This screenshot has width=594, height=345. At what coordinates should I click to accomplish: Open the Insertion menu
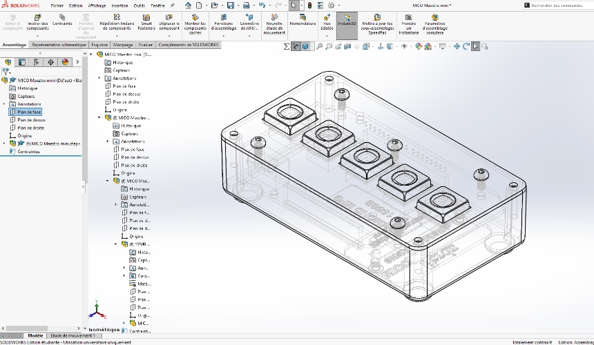coord(119,6)
